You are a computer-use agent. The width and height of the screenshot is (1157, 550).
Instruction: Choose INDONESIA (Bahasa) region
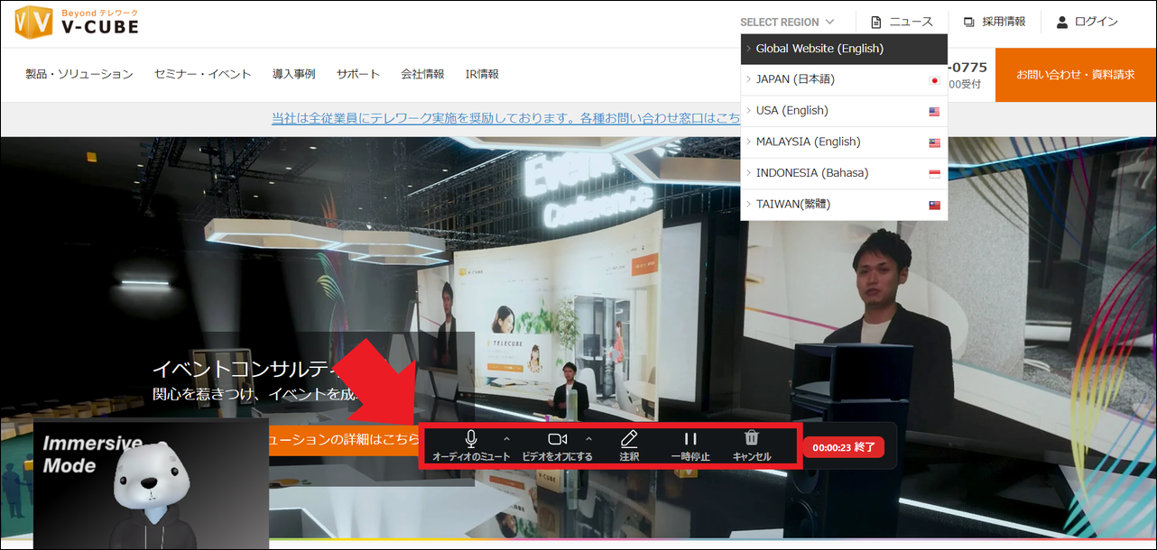(844, 173)
